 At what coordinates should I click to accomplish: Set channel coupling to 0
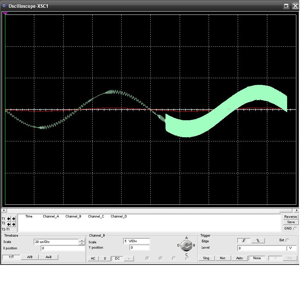pos(105,259)
